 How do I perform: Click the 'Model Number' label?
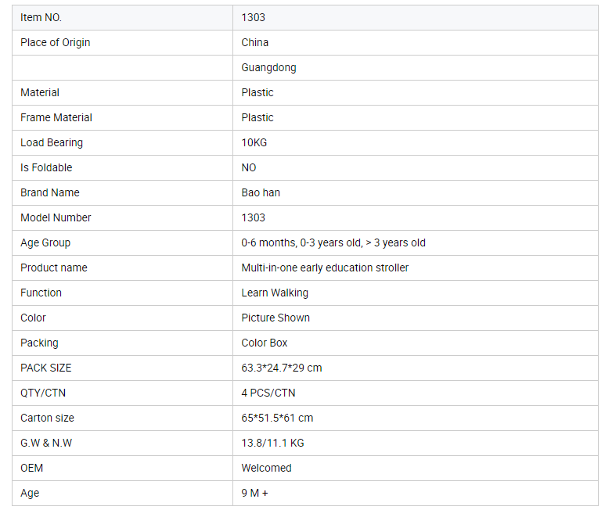pos(56,217)
